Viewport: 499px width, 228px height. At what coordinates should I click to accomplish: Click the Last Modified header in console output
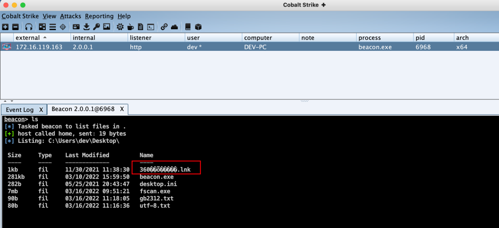(87, 155)
